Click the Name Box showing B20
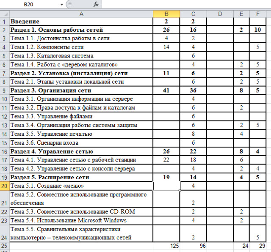The height and width of the screenshot is (252, 271). point(32,4)
